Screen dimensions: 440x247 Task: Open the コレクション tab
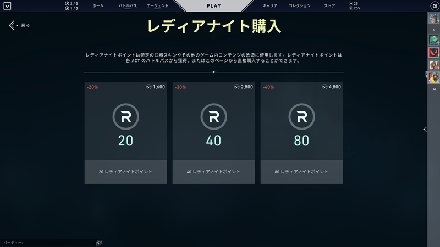pos(300,6)
